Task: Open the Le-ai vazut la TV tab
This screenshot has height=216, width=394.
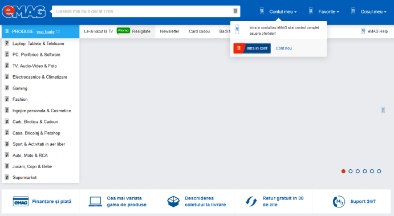Action: (x=98, y=31)
